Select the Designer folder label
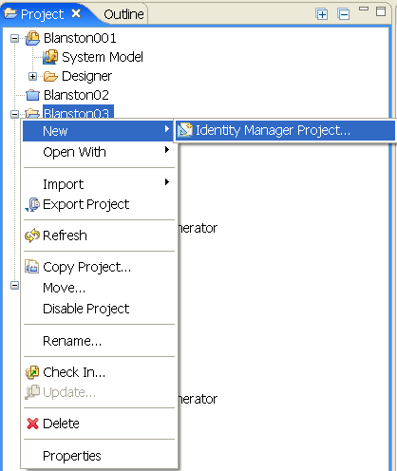Image resolution: width=397 pixels, height=471 pixels. [x=86, y=76]
